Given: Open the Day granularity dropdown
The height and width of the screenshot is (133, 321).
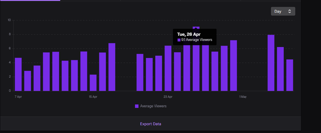Looking at the screenshot, I should (x=283, y=11).
